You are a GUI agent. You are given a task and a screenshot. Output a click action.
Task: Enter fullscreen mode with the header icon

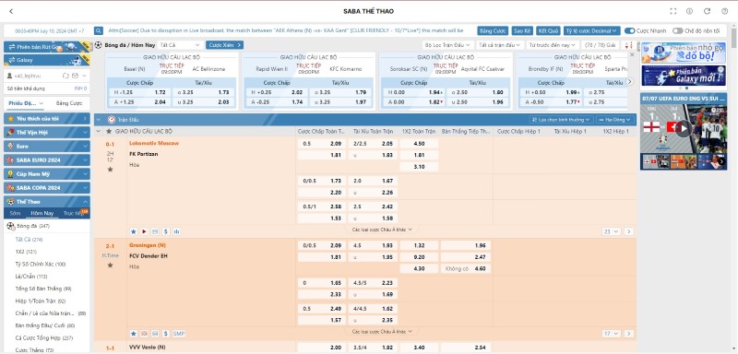pos(673,11)
